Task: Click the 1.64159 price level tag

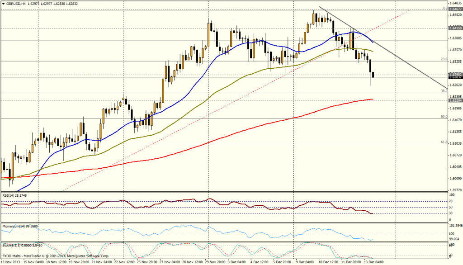Action: (455, 28)
